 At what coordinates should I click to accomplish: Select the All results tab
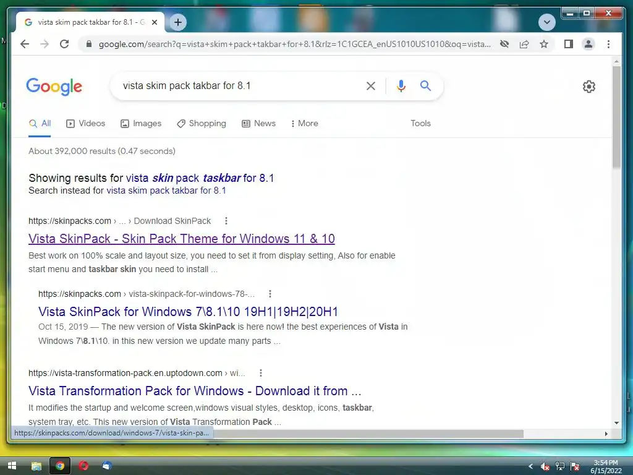(x=40, y=124)
